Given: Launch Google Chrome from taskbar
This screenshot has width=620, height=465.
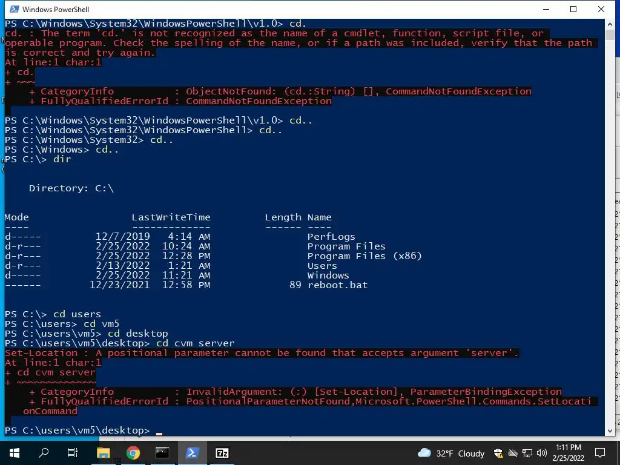Looking at the screenshot, I should coord(133,453).
